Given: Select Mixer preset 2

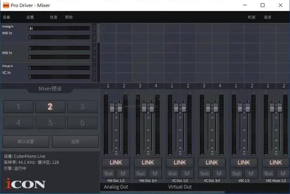Looking at the screenshot, I should [x=50, y=107].
